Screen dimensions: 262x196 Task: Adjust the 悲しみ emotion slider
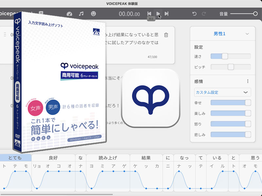point(231,135)
